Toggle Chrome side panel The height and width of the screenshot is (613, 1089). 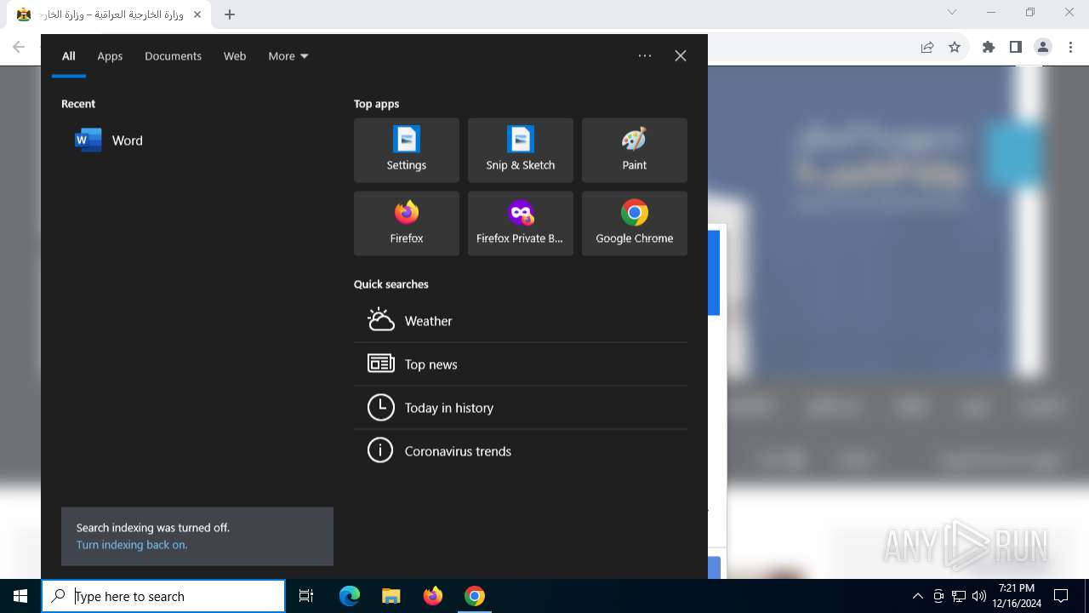tap(1016, 48)
